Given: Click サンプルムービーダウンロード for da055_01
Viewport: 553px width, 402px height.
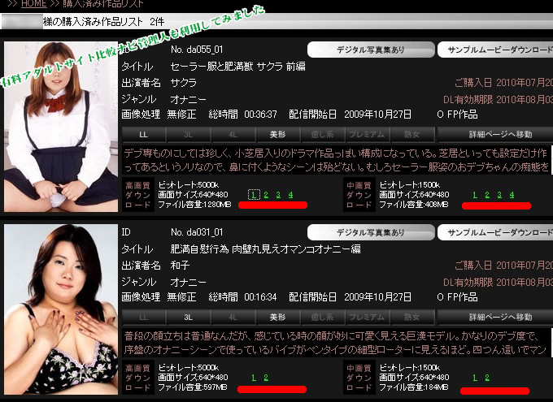Looking at the screenshot, I should click(496, 50).
